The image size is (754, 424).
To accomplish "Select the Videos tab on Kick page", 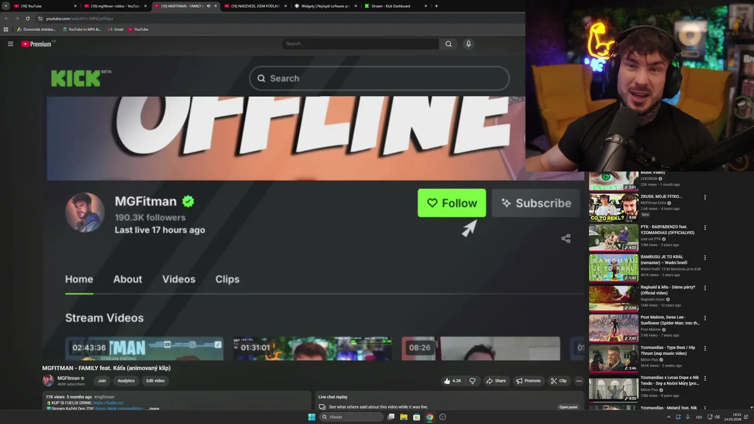I will point(178,279).
